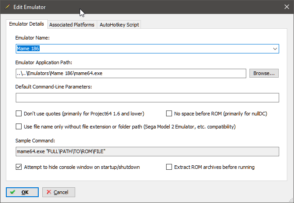Open the Associated Platforms tab
The width and height of the screenshot is (294, 203).
click(72, 25)
